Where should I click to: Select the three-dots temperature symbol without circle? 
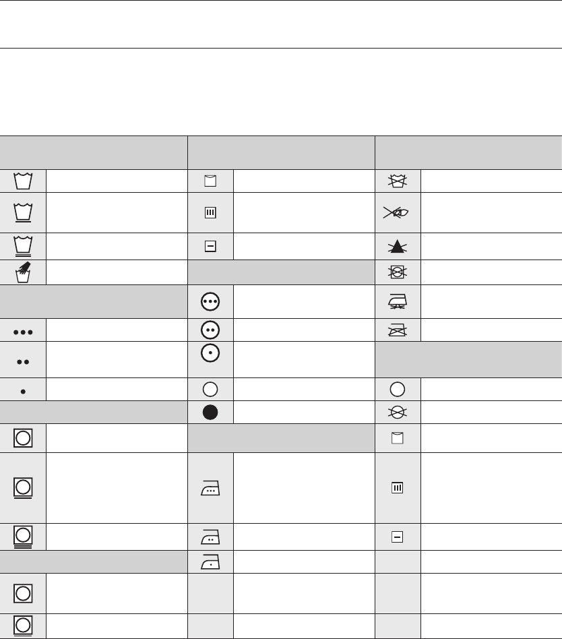pyautogui.click(x=24, y=330)
